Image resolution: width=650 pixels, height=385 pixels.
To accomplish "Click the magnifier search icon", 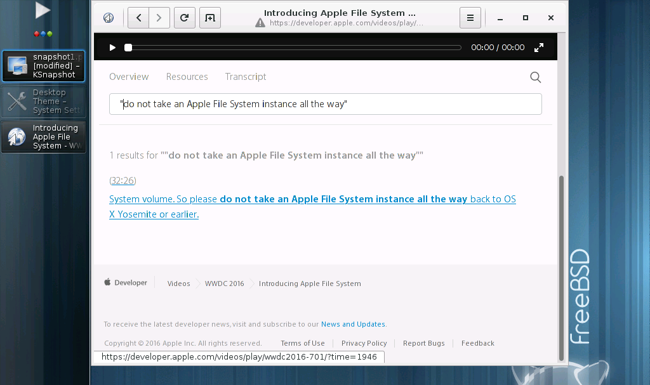I will 536,77.
